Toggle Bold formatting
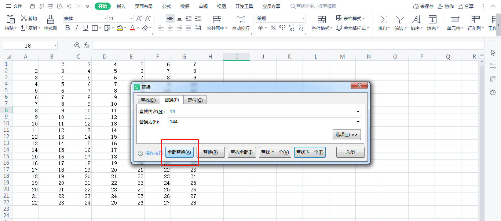501x221 pixels. 67,28
